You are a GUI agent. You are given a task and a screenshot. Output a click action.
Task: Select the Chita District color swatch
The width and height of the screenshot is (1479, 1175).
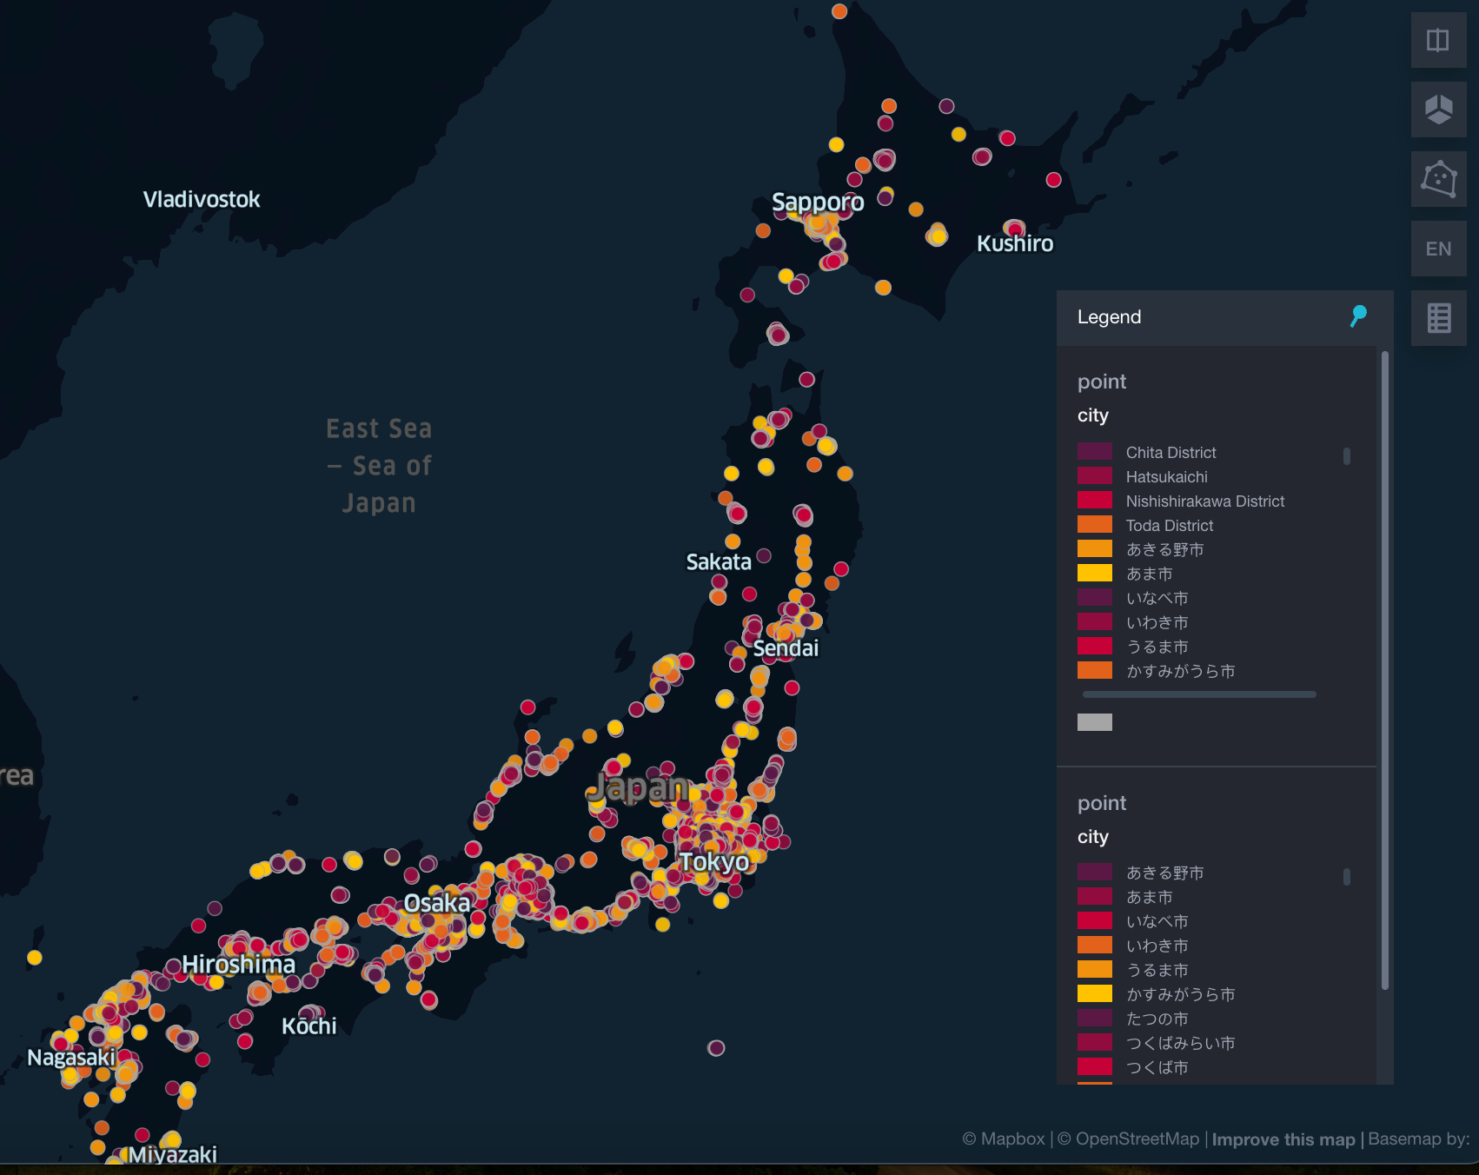pyautogui.click(x=1095, y=452)
